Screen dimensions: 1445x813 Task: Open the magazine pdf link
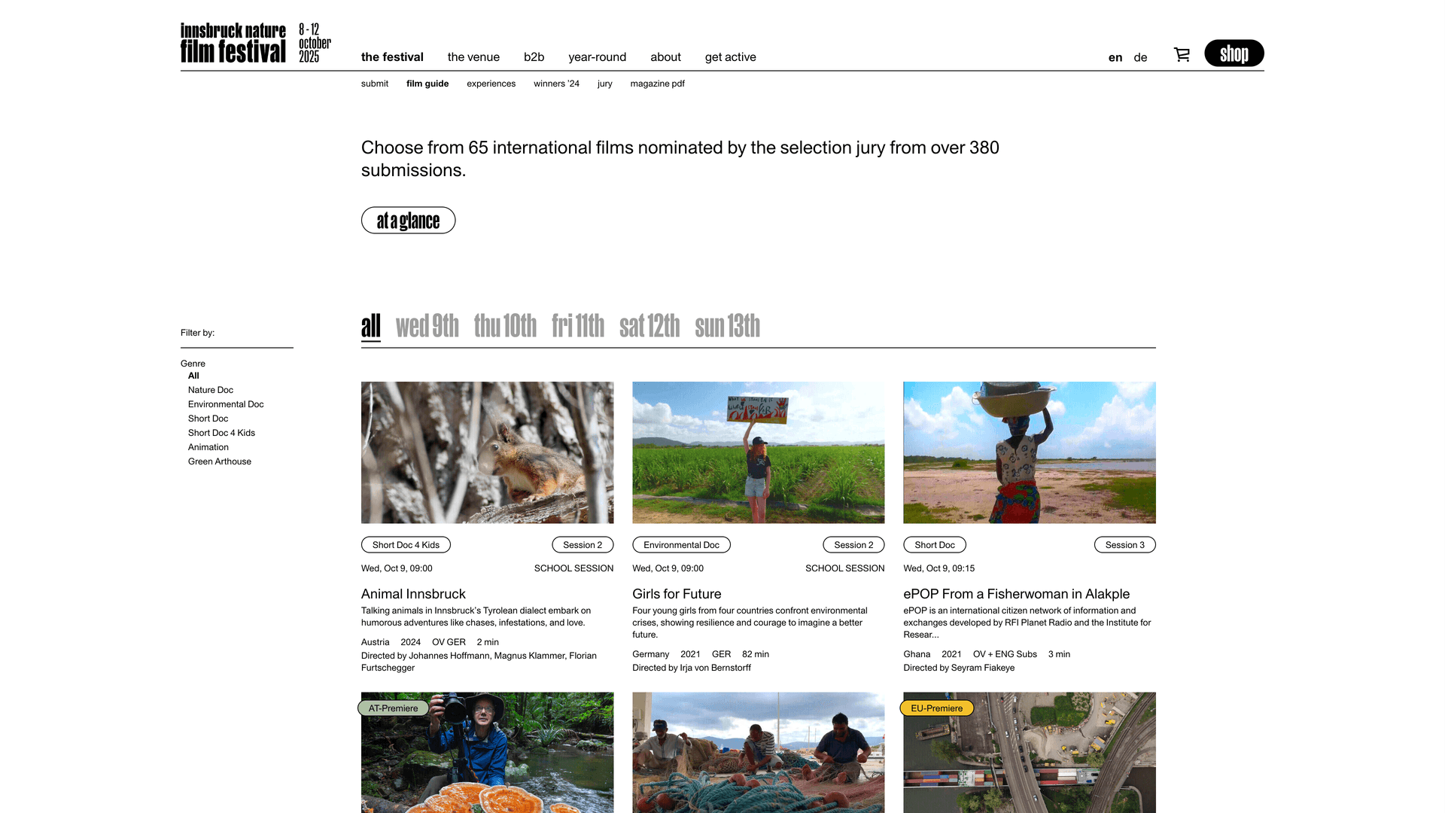[x=657, y=84]
